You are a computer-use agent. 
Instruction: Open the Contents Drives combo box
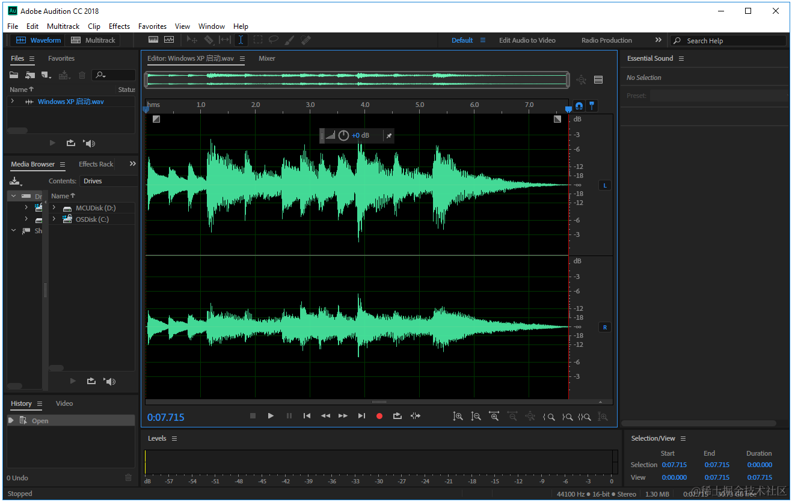(x=109, y=181)
